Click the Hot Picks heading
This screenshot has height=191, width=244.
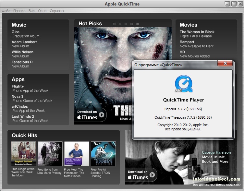tap(90, 23)
